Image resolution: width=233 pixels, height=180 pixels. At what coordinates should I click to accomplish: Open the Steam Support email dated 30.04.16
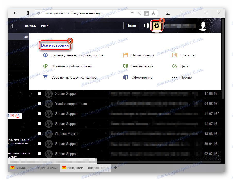point(127,144)
